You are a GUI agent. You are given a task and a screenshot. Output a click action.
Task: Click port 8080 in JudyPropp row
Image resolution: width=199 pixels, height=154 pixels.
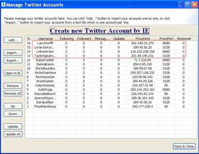[166, 90]
